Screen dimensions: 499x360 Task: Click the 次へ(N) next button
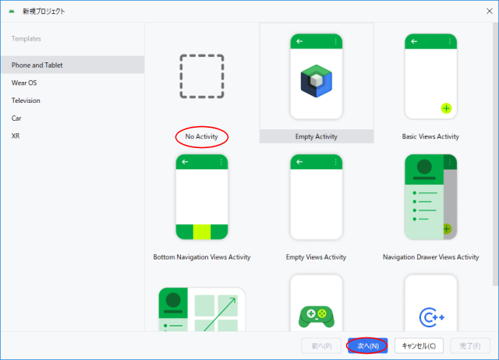click(x=367, y=345)
